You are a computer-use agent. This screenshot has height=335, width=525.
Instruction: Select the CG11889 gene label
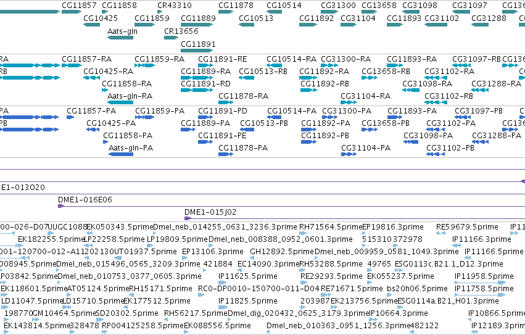(x=198, y=18)
